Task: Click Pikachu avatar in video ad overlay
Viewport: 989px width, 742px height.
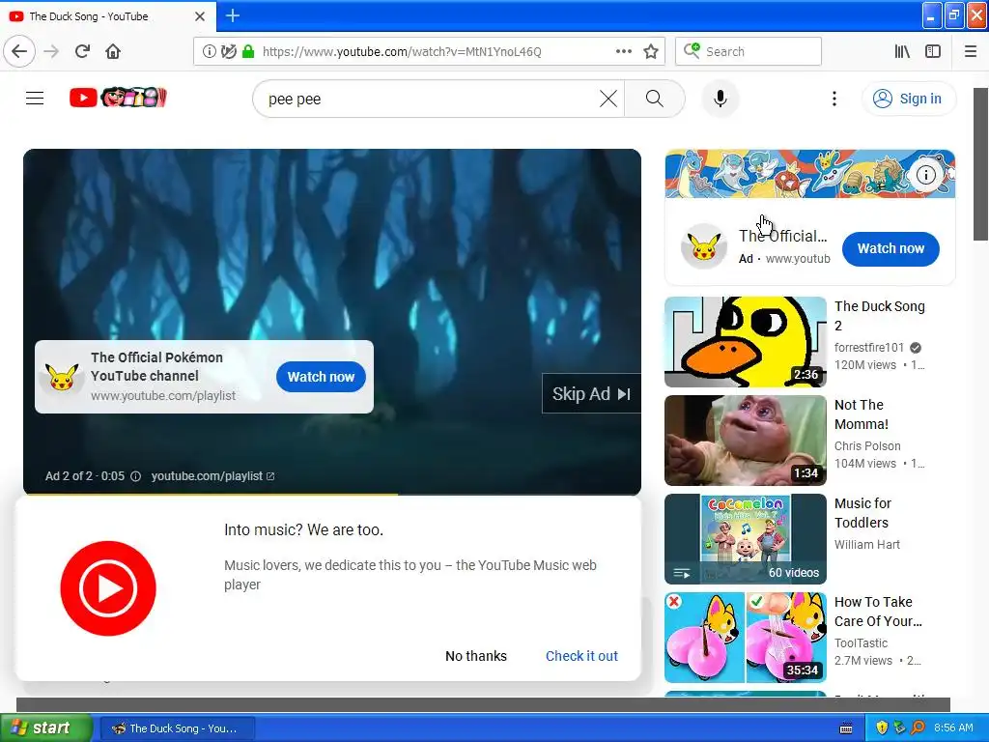Action: (x=62, y=377)
